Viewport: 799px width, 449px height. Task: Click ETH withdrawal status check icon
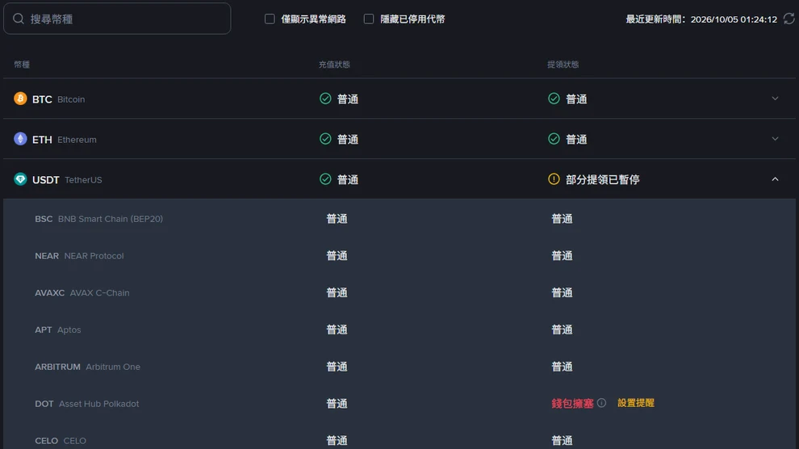point(554,139)
